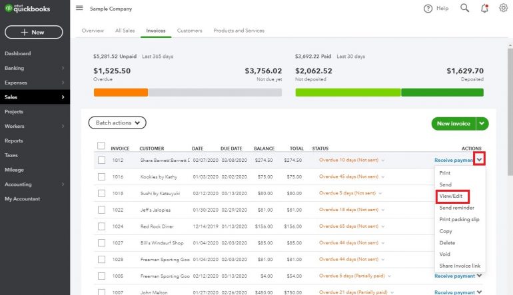Click Receive payment link for invoice 1012
Screen dimensions: 513x295
[x=454, y=160]
